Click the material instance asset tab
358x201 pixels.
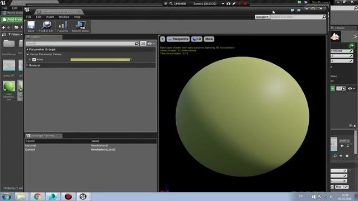59,12
